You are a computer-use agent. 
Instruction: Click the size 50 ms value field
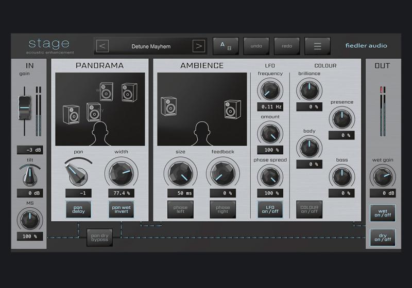click(x=181, y=193)
